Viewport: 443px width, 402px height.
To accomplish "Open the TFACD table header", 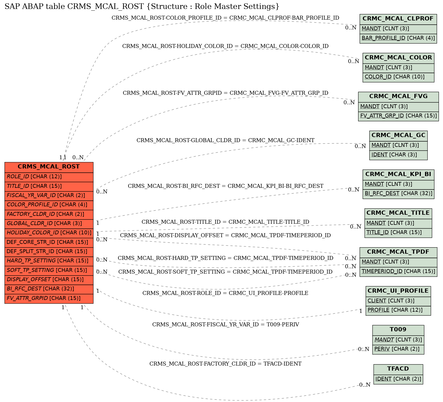I will [x=398, y=369].
